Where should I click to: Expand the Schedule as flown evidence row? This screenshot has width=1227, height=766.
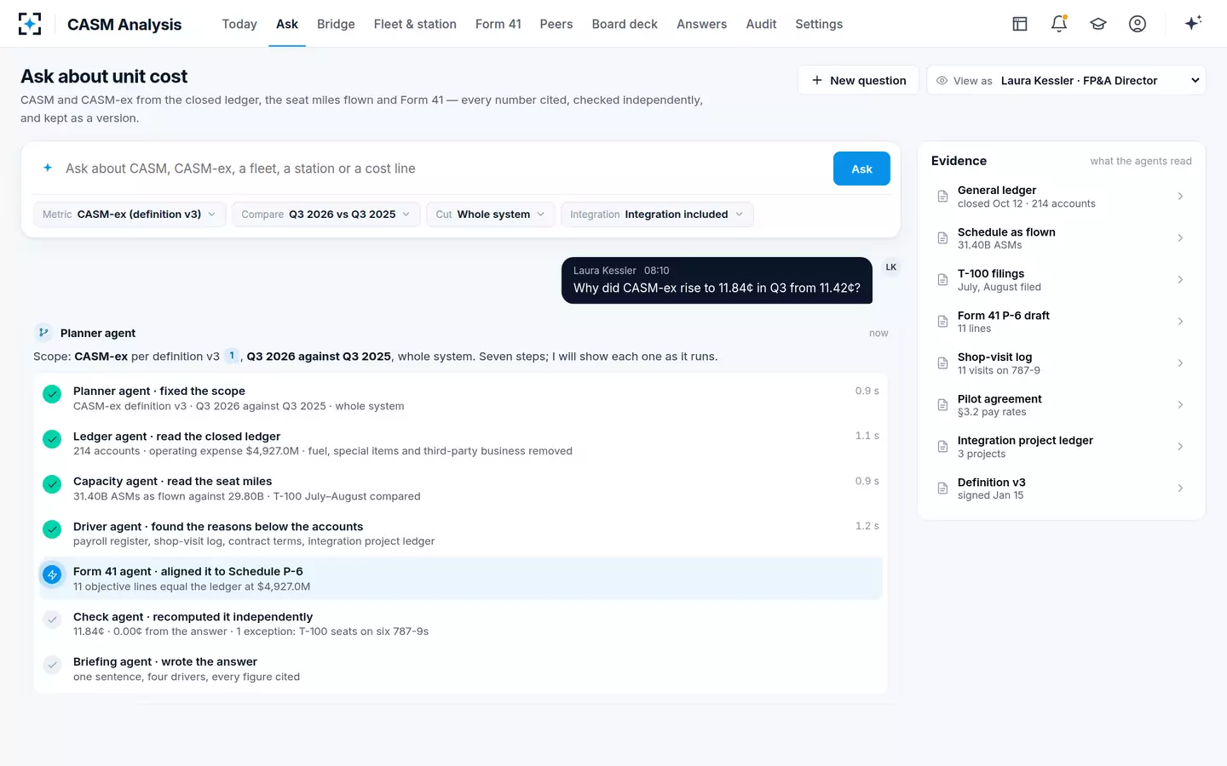(1062, 238)
